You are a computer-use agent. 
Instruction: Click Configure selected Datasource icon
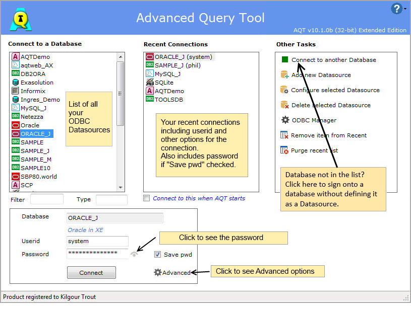[284, 90]
